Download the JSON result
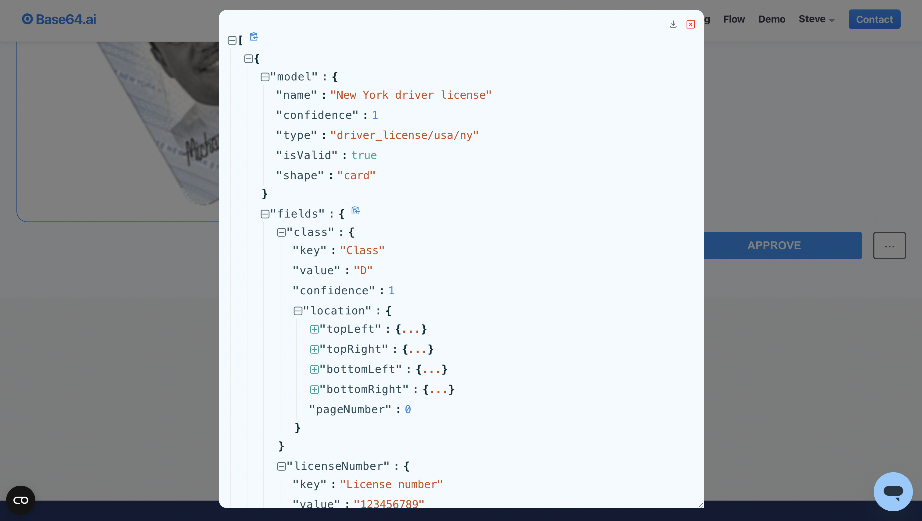This screenshot has width=922, height=521. (x=673, y=24)
